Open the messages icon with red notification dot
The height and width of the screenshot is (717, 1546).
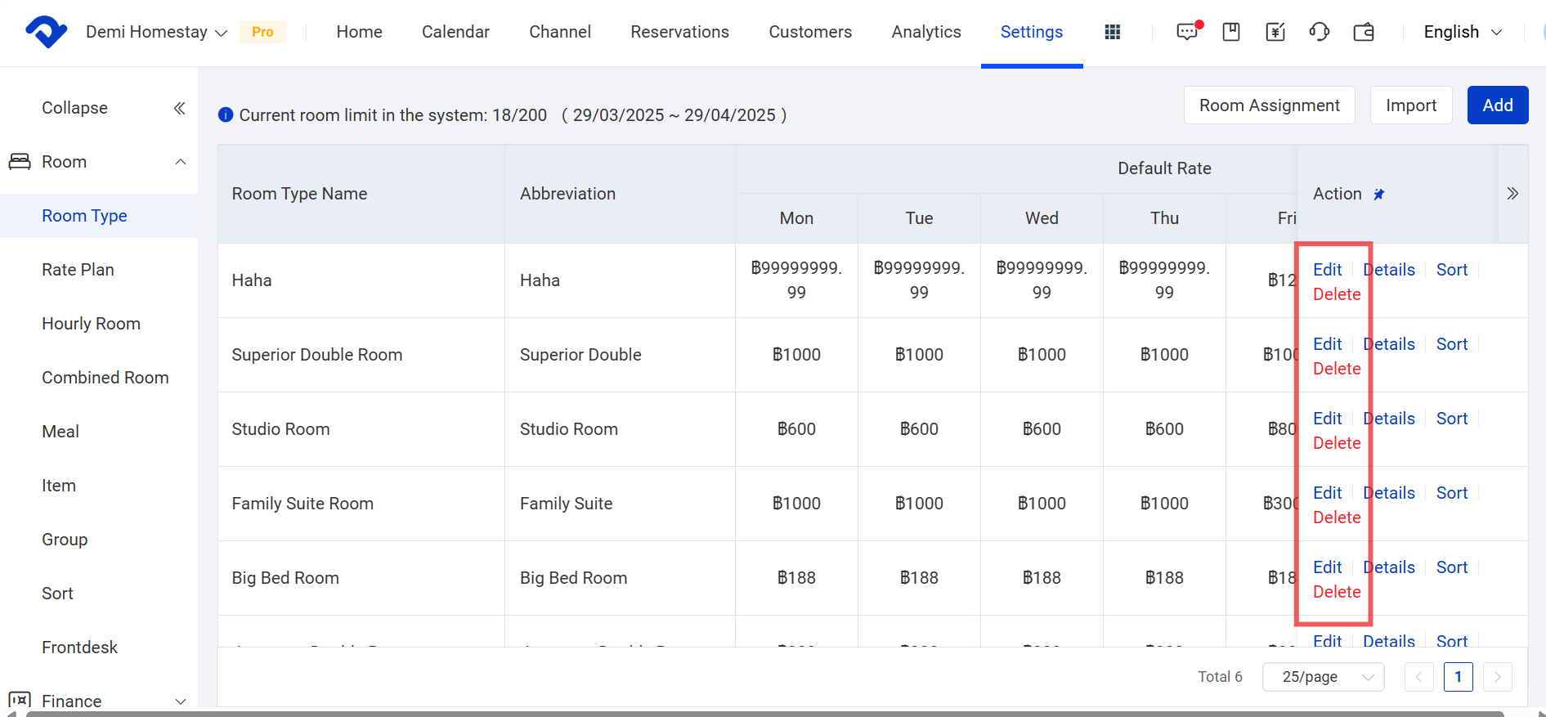pos(1188,32)
